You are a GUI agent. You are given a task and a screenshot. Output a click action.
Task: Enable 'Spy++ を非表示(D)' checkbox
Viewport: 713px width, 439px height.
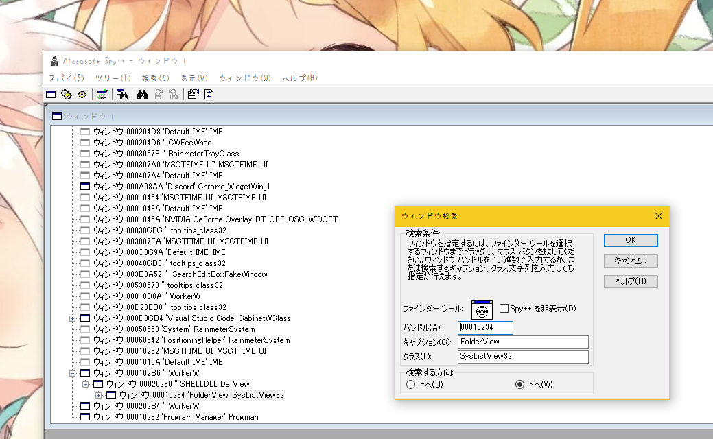504,309
